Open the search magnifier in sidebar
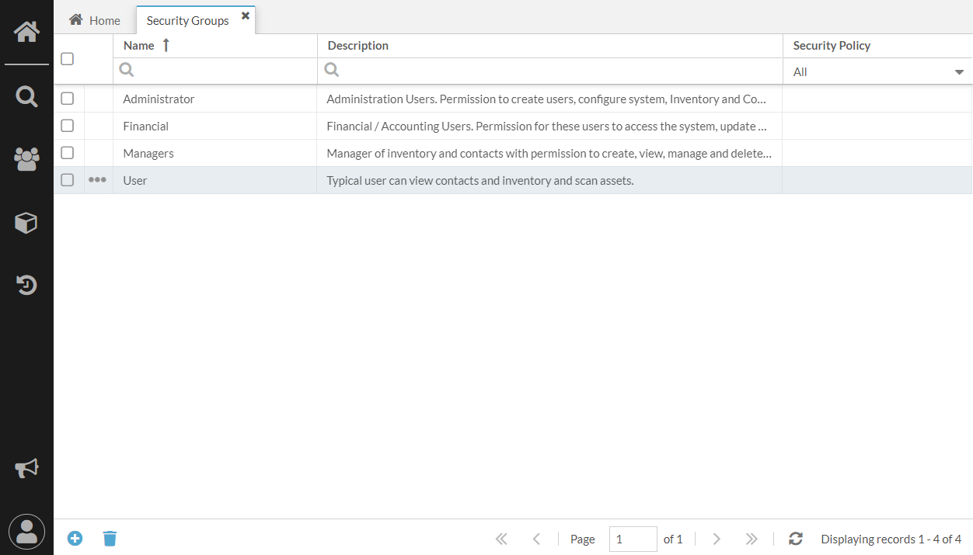The width and height of the screenshot is (973, 555). pyautogui.click(x=26, y=97)
